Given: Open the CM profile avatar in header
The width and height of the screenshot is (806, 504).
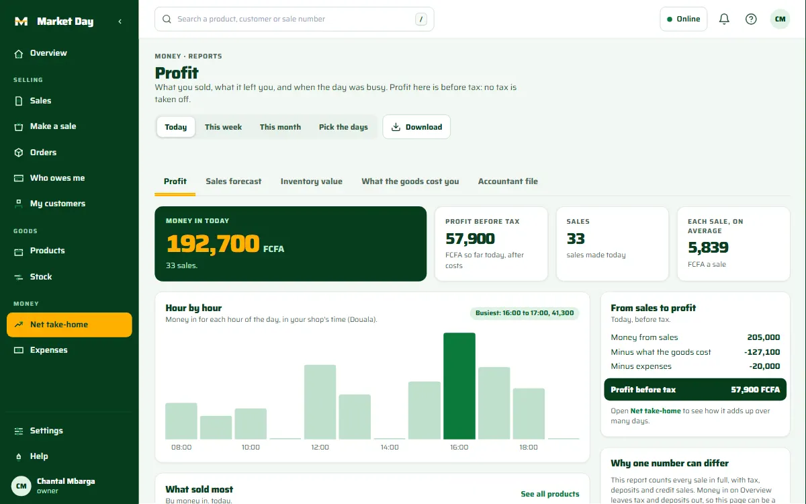Looking at the screenshot, I should pos(780,19).
